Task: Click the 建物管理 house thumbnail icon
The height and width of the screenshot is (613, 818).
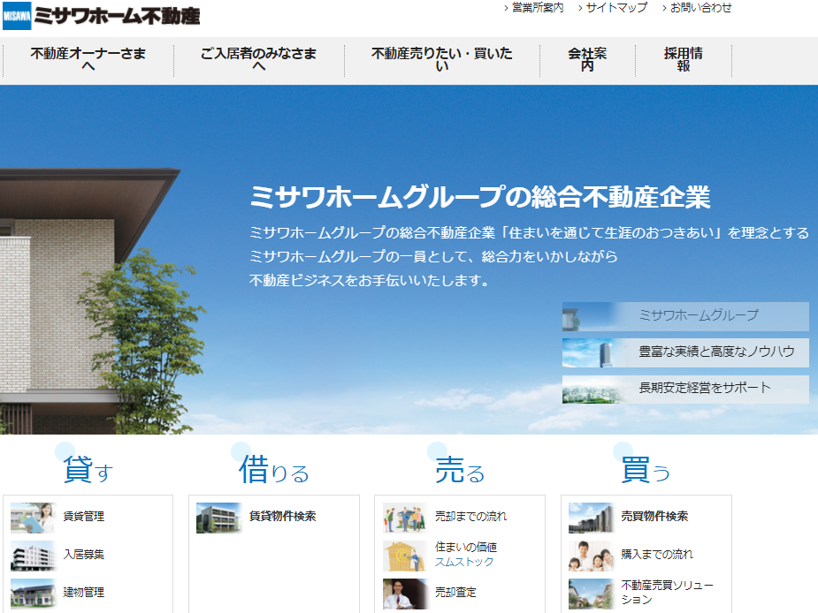Action: click(34, 594)
